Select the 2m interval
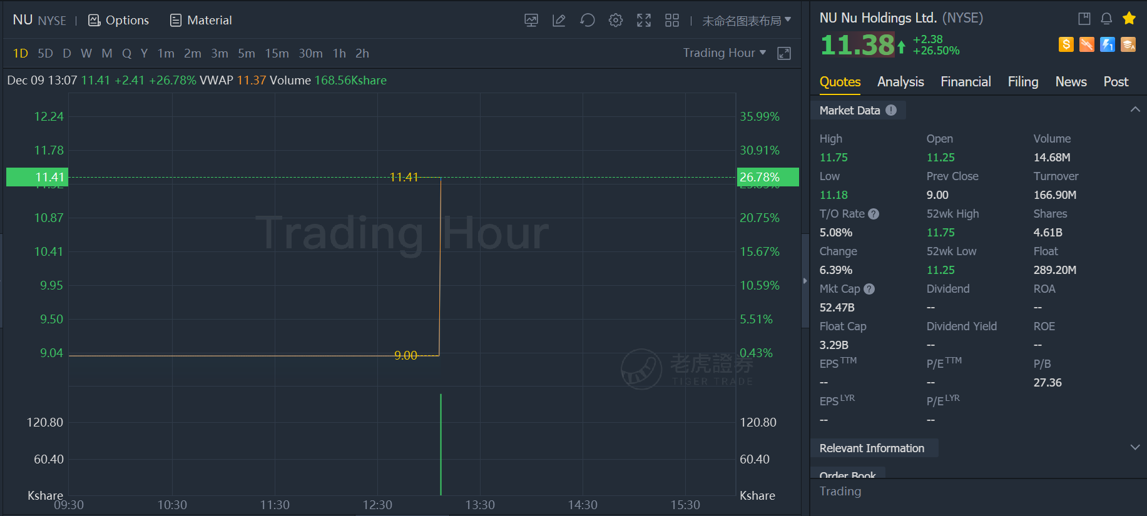1147x516 pixels. [193, 54]
